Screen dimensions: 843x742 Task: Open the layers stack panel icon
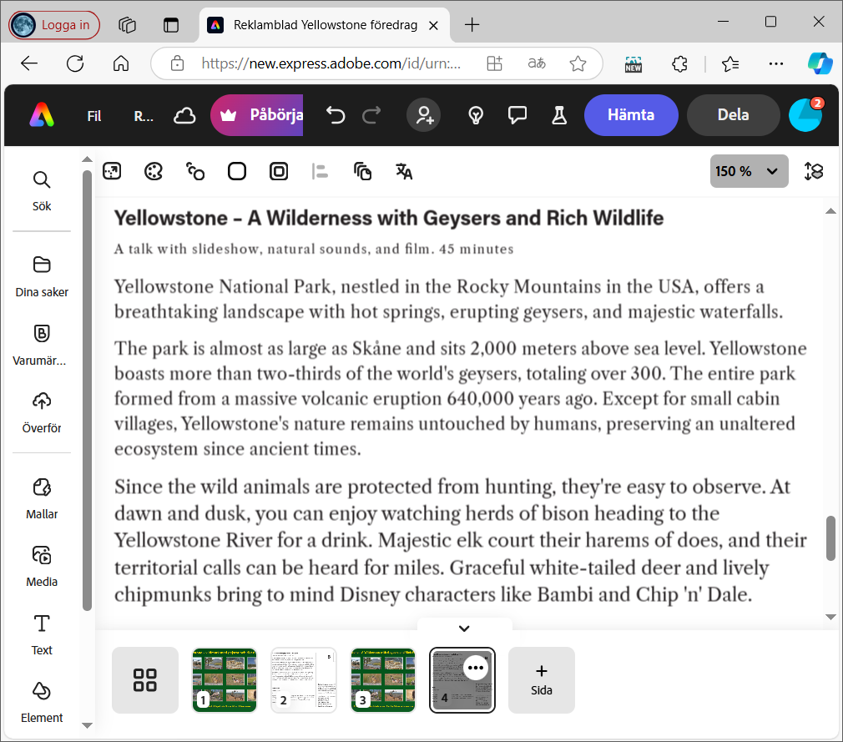click(x=814, y=171)
